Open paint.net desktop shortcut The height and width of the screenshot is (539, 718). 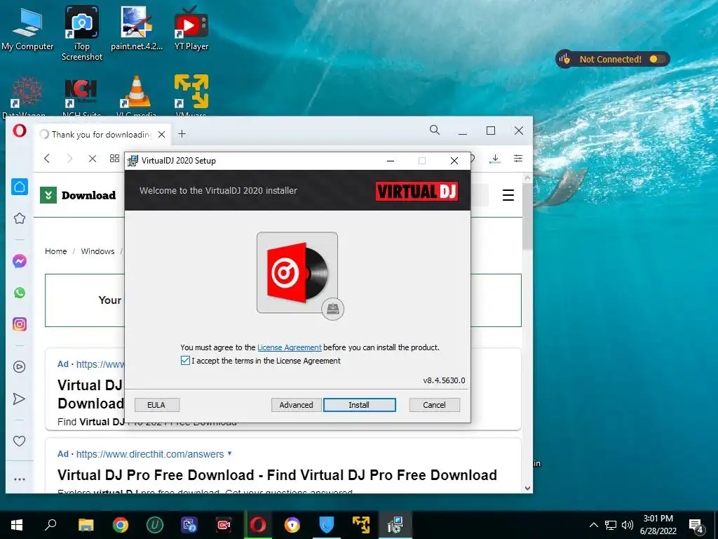pyautogui.click(x=137, y=29)
